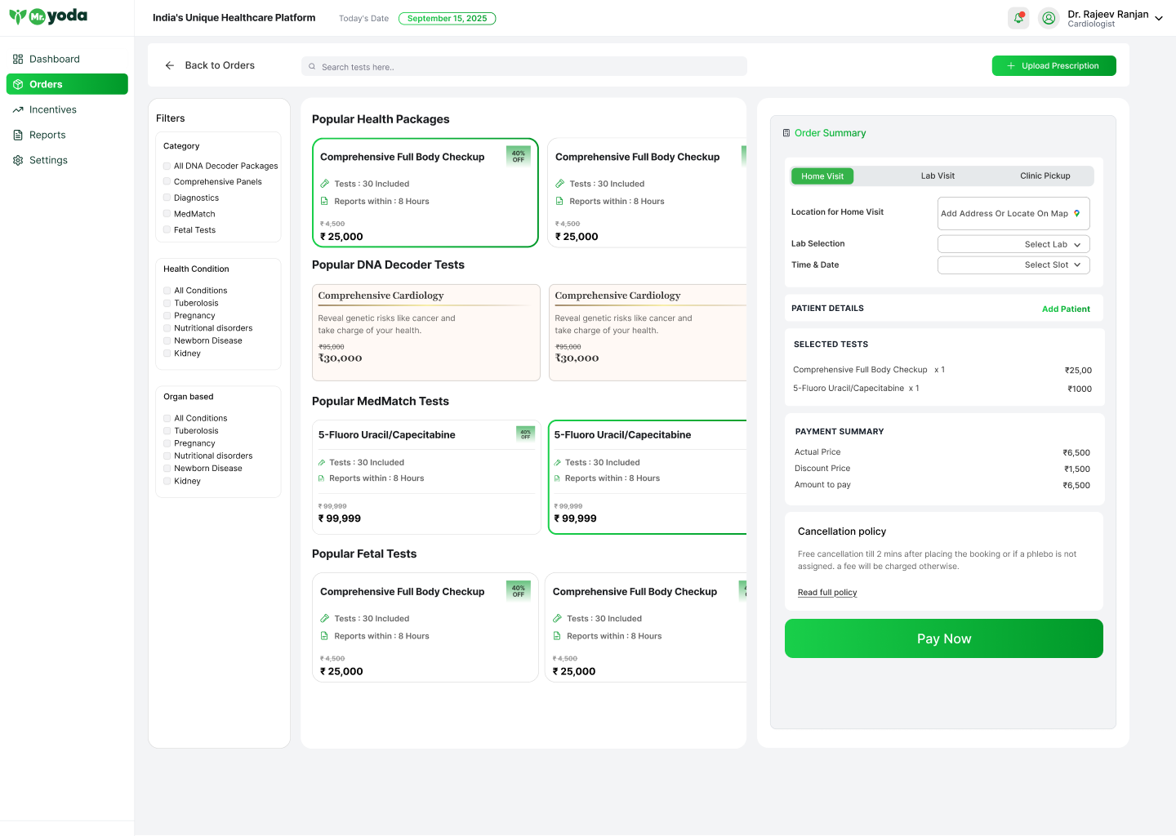Click the map pin location icon
Screen dimensions: 1176x836
tap(1077, 213)
